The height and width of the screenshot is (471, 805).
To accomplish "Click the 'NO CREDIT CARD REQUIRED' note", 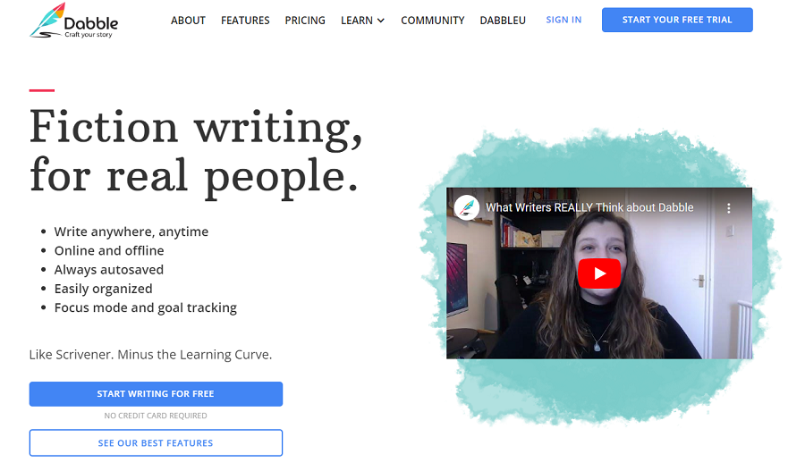I will [156, 416].
